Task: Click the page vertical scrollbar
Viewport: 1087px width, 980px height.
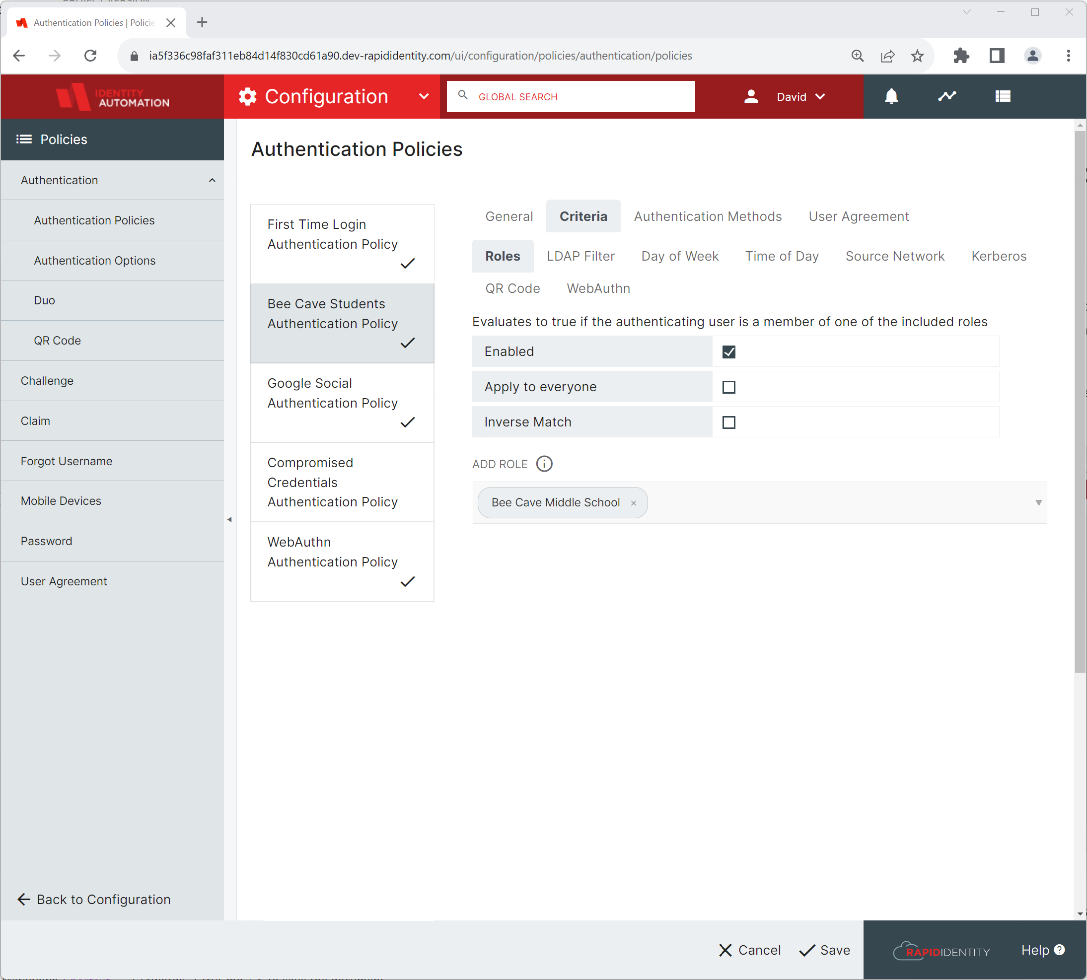Action: [1080, 401]
